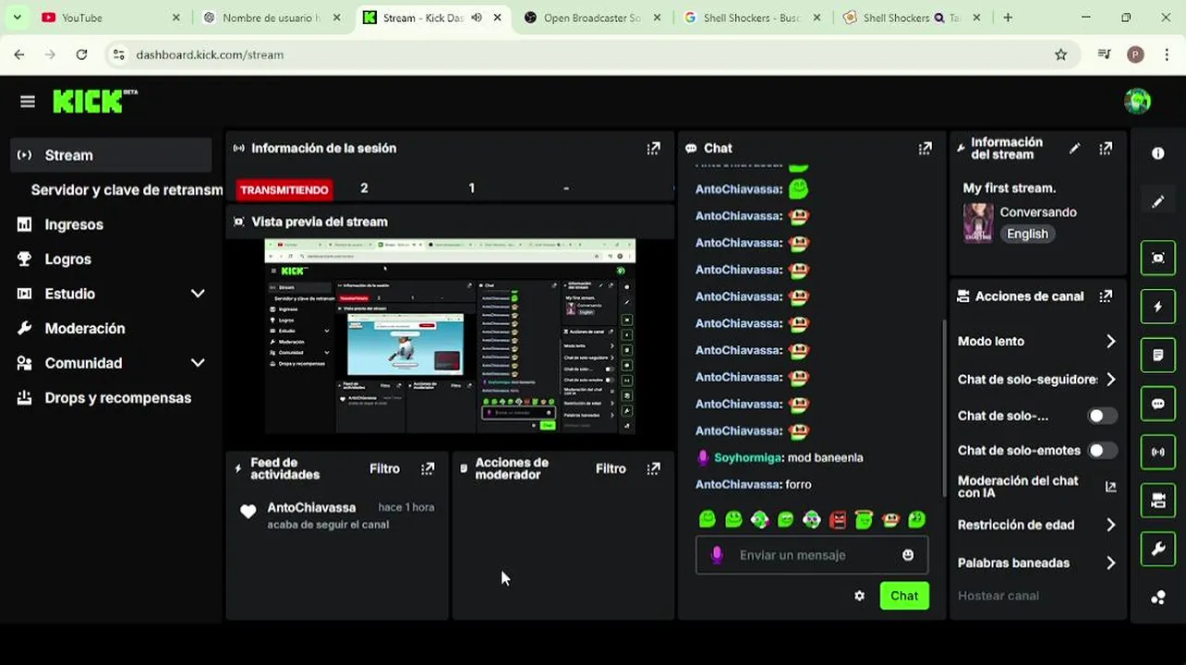
Task: Bookmark this page with the star icon
Action: pos(1060,54)
